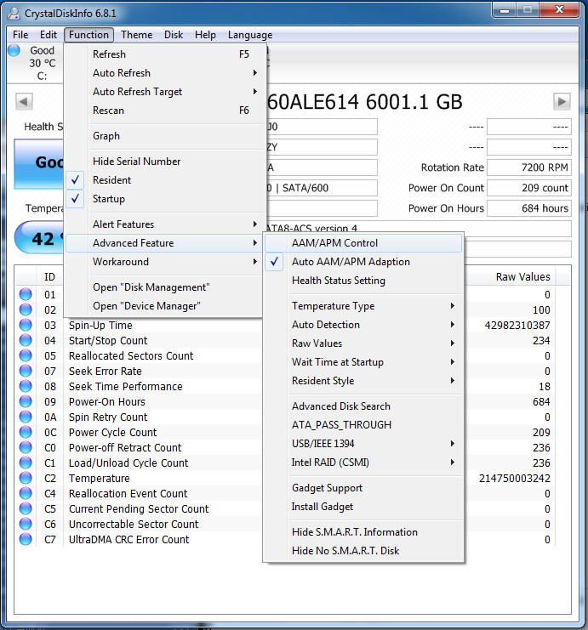Open the Graph window entry
588x630 pixels.
[x=164, y=136]
